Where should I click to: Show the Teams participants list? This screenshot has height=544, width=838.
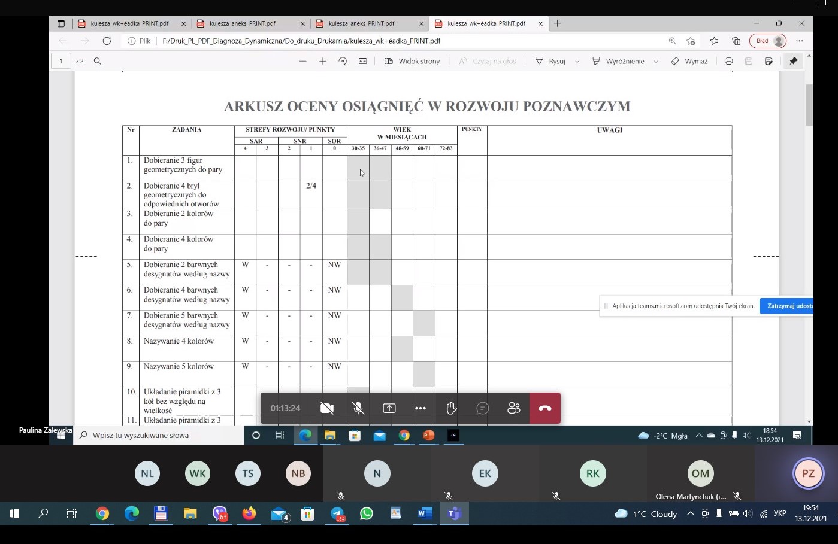click(513, 408)
